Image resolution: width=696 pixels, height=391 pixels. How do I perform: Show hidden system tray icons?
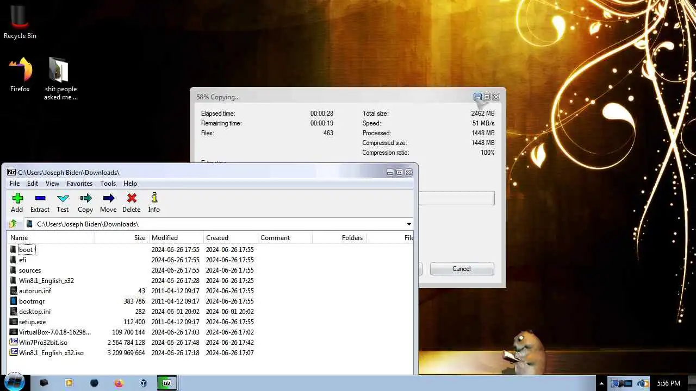pos(601,383)
